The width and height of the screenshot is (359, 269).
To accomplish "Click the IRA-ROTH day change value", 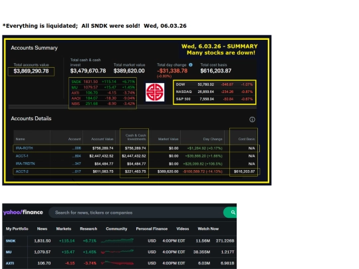I will [205, 148].
